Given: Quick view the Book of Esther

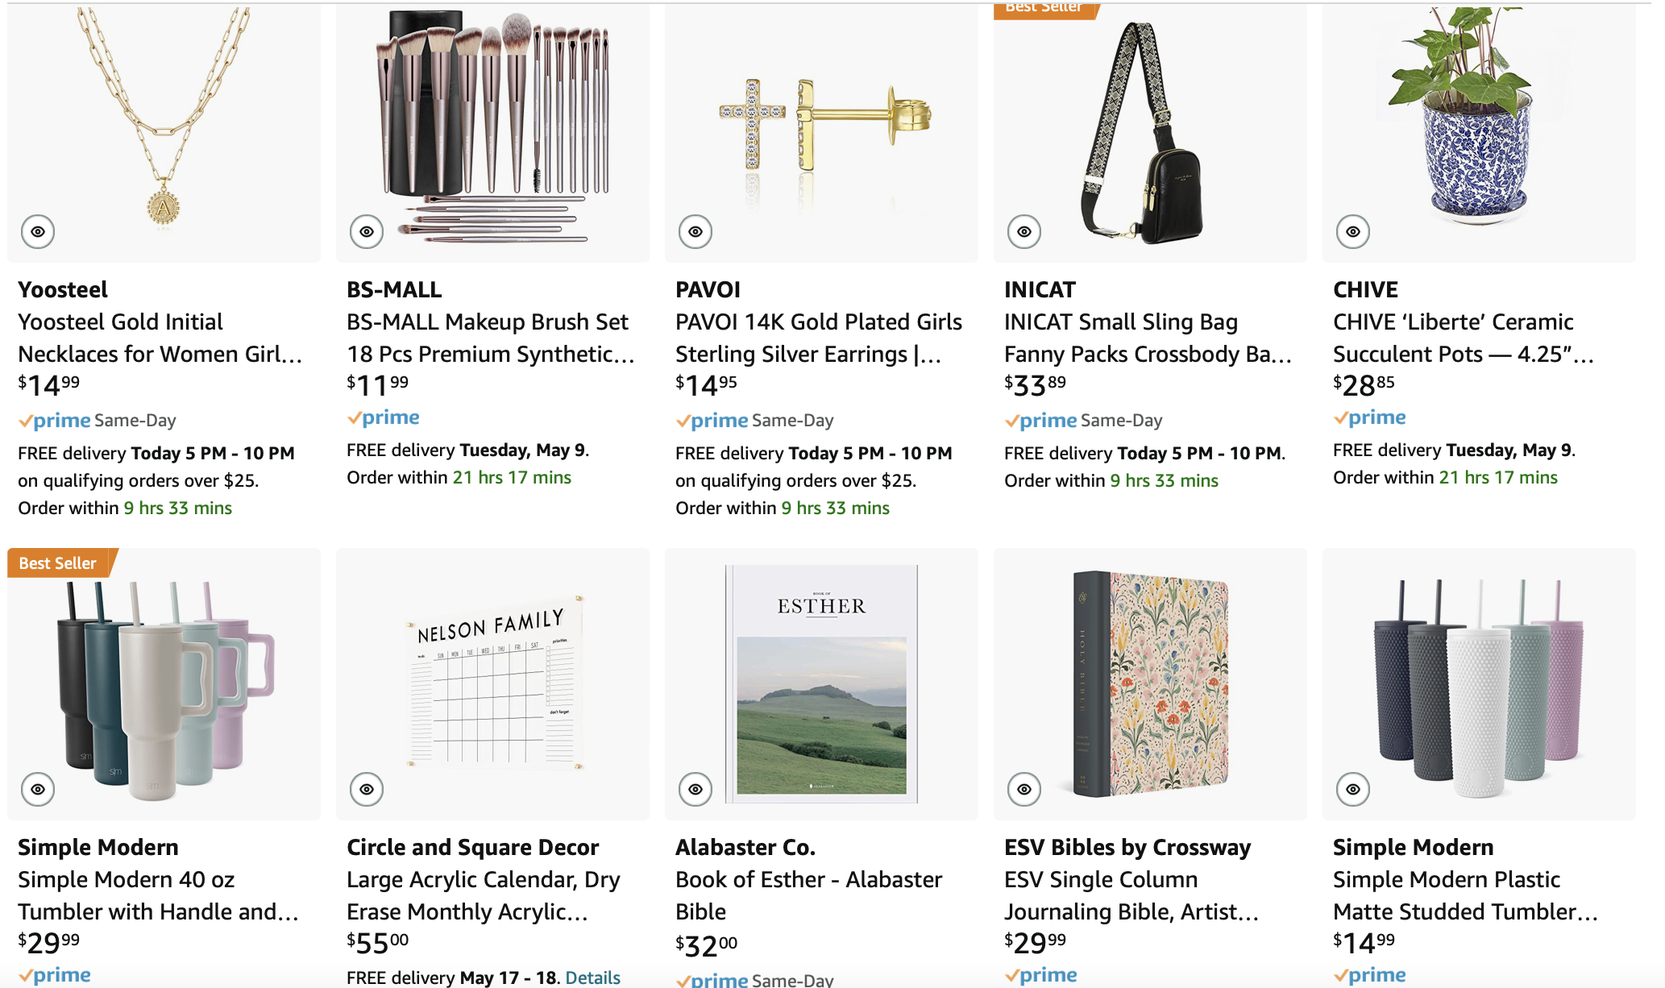Looking at the screenshot, I should pos(695,790).
